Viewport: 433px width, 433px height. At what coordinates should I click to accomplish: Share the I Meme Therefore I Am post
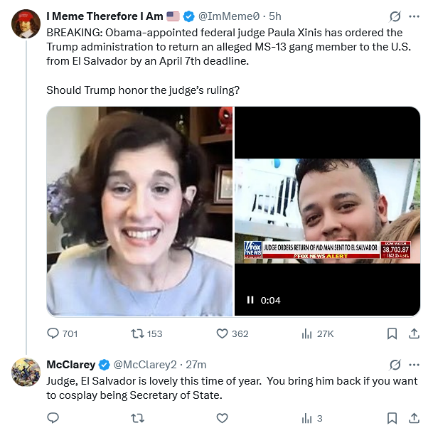point(413,333)
